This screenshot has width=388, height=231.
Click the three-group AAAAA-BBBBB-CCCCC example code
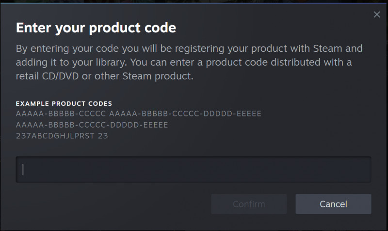tap(61, 114)
